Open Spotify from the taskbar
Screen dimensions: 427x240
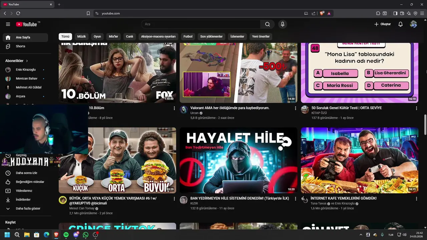[x=66, y=235]
